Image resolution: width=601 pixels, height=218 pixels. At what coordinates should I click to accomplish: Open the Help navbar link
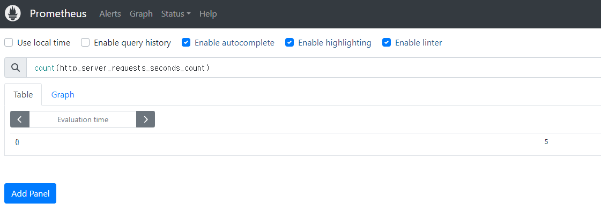tap(208, 14)
